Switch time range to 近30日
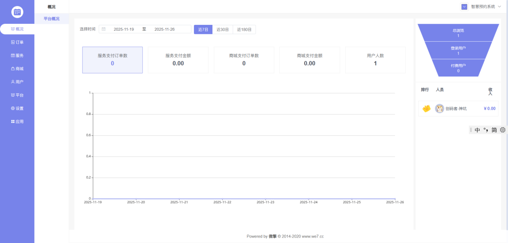This screenshot has width=508, height=243. [223, 30]
